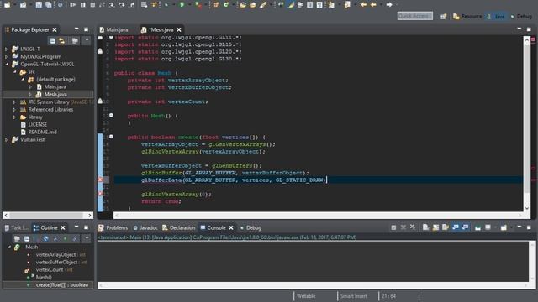Collapse the Mesh class in Outline
Image resolution: width=538 pixels, height=302 pixels.
click(x=9, y=247)
